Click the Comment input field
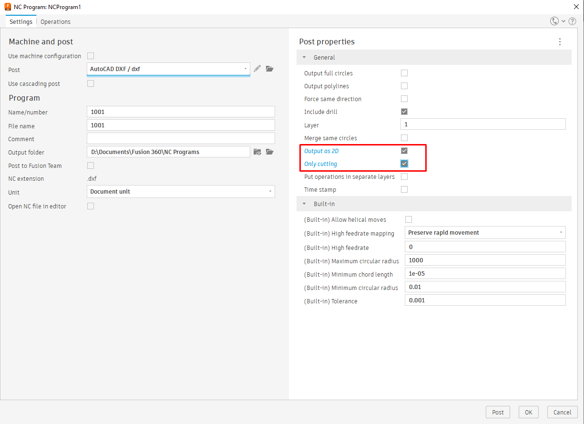This screenshot has height=424, width=584. pos(180,138)
